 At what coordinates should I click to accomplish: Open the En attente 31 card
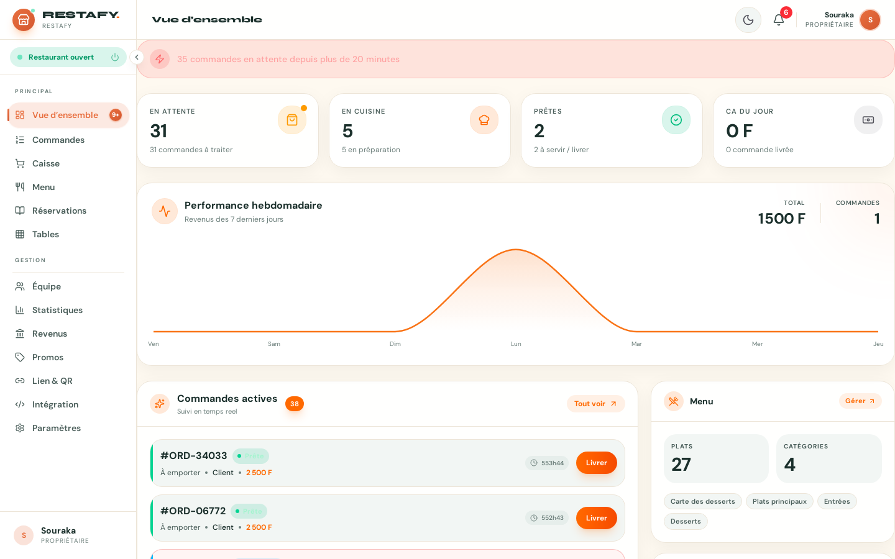[227, 130]
